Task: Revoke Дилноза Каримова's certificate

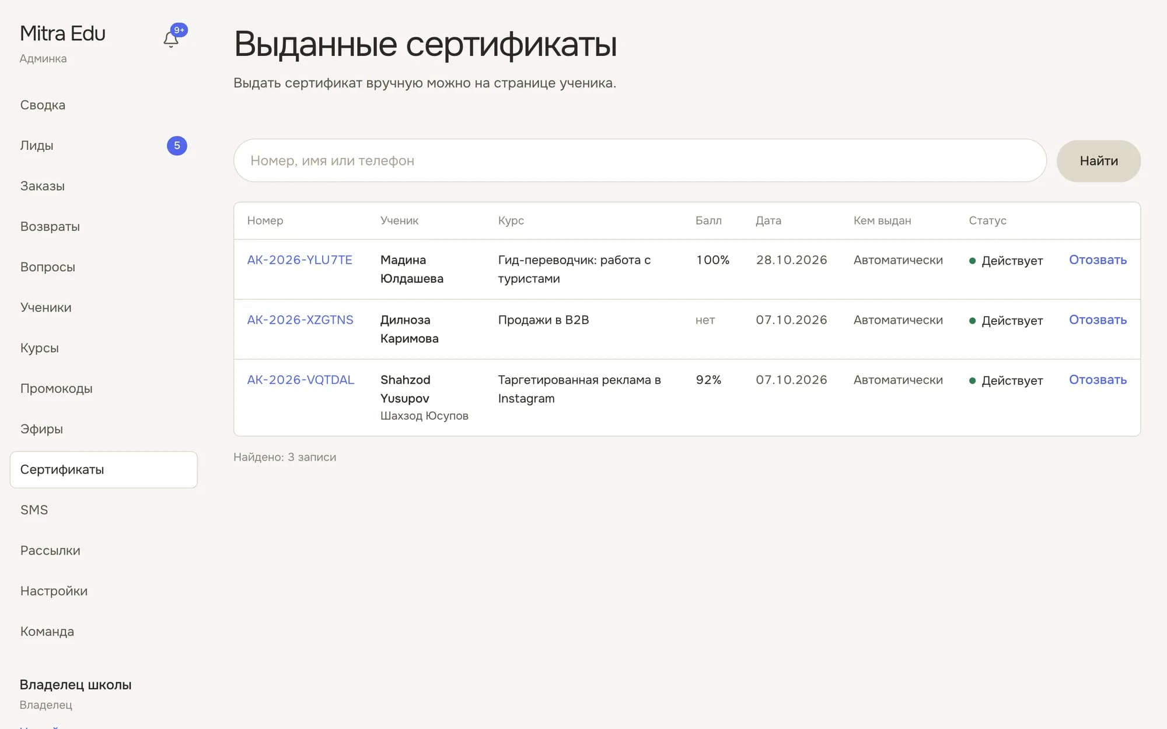Action: pos(1098,320)
